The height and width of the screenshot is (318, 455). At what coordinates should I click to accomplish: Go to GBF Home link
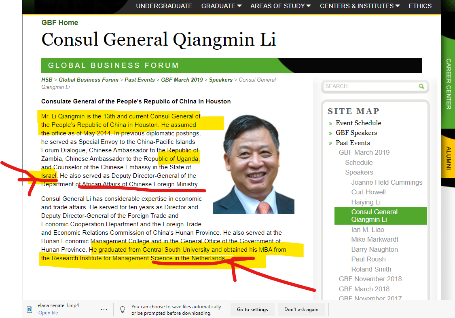click(x=60, y=23)
